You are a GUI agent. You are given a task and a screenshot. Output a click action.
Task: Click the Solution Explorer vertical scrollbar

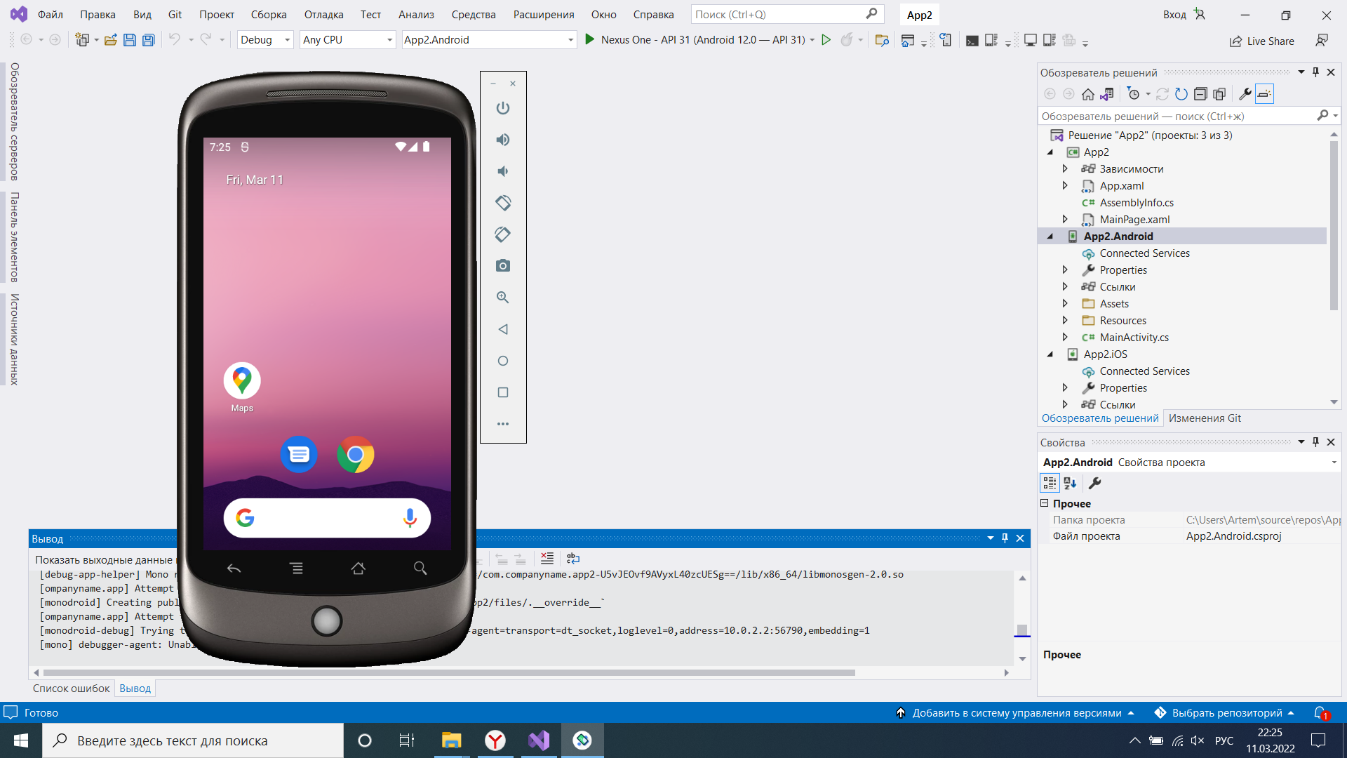pos(1334,225)
